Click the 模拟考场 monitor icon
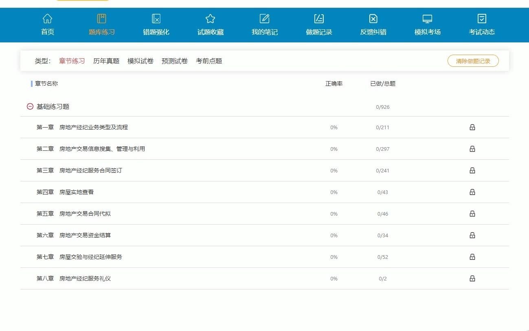Screen dimensions: 529x331 [x=427, y=18]
